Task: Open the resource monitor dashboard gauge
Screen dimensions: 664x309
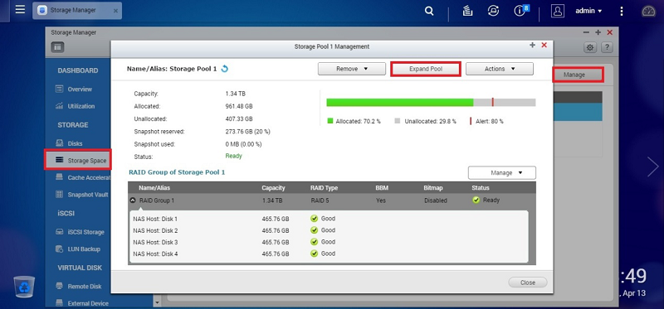Action: (648, 11)
